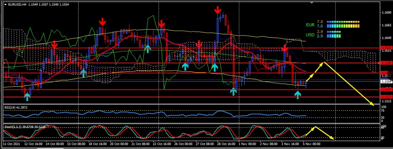Click the cyan 7.0 EUR strength value

pos(320,26)
